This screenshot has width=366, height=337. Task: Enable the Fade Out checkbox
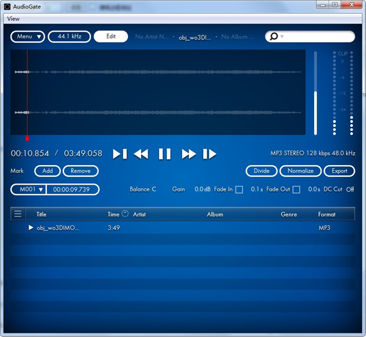(296, 190)
